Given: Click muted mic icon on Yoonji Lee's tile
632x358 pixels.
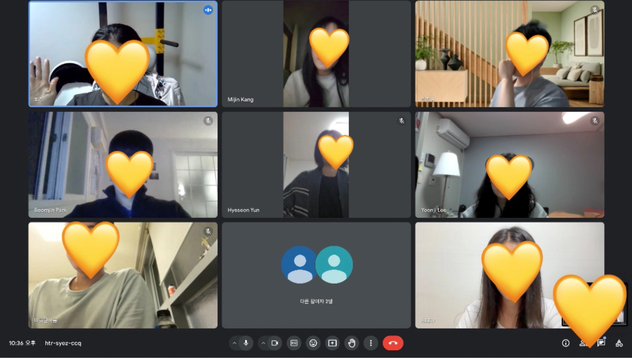Looking at the screenshot, I should [595, 121].
